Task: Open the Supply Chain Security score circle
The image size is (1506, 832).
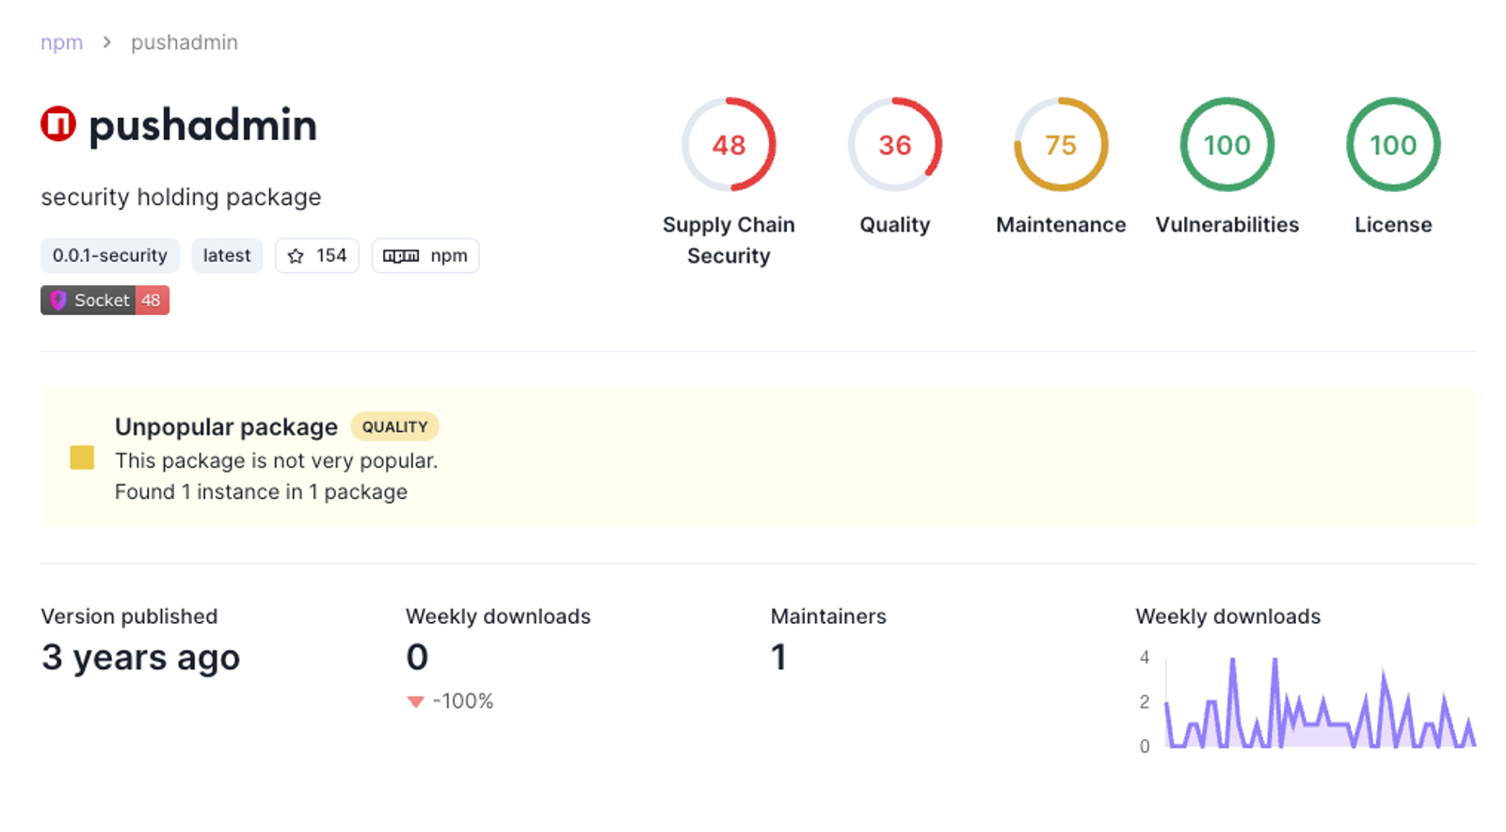Action: 729,145
